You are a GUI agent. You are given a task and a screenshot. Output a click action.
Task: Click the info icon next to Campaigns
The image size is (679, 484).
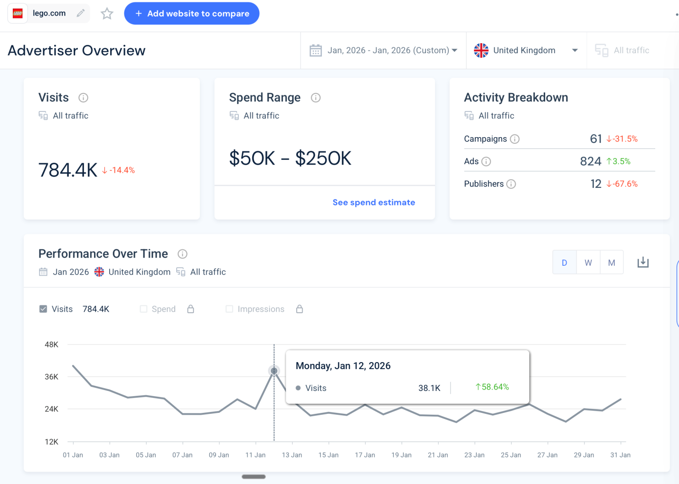(x=515, y=139)
